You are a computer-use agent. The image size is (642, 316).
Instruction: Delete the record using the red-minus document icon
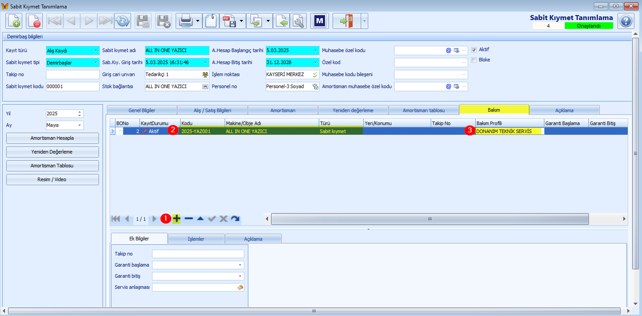(34, 21)
